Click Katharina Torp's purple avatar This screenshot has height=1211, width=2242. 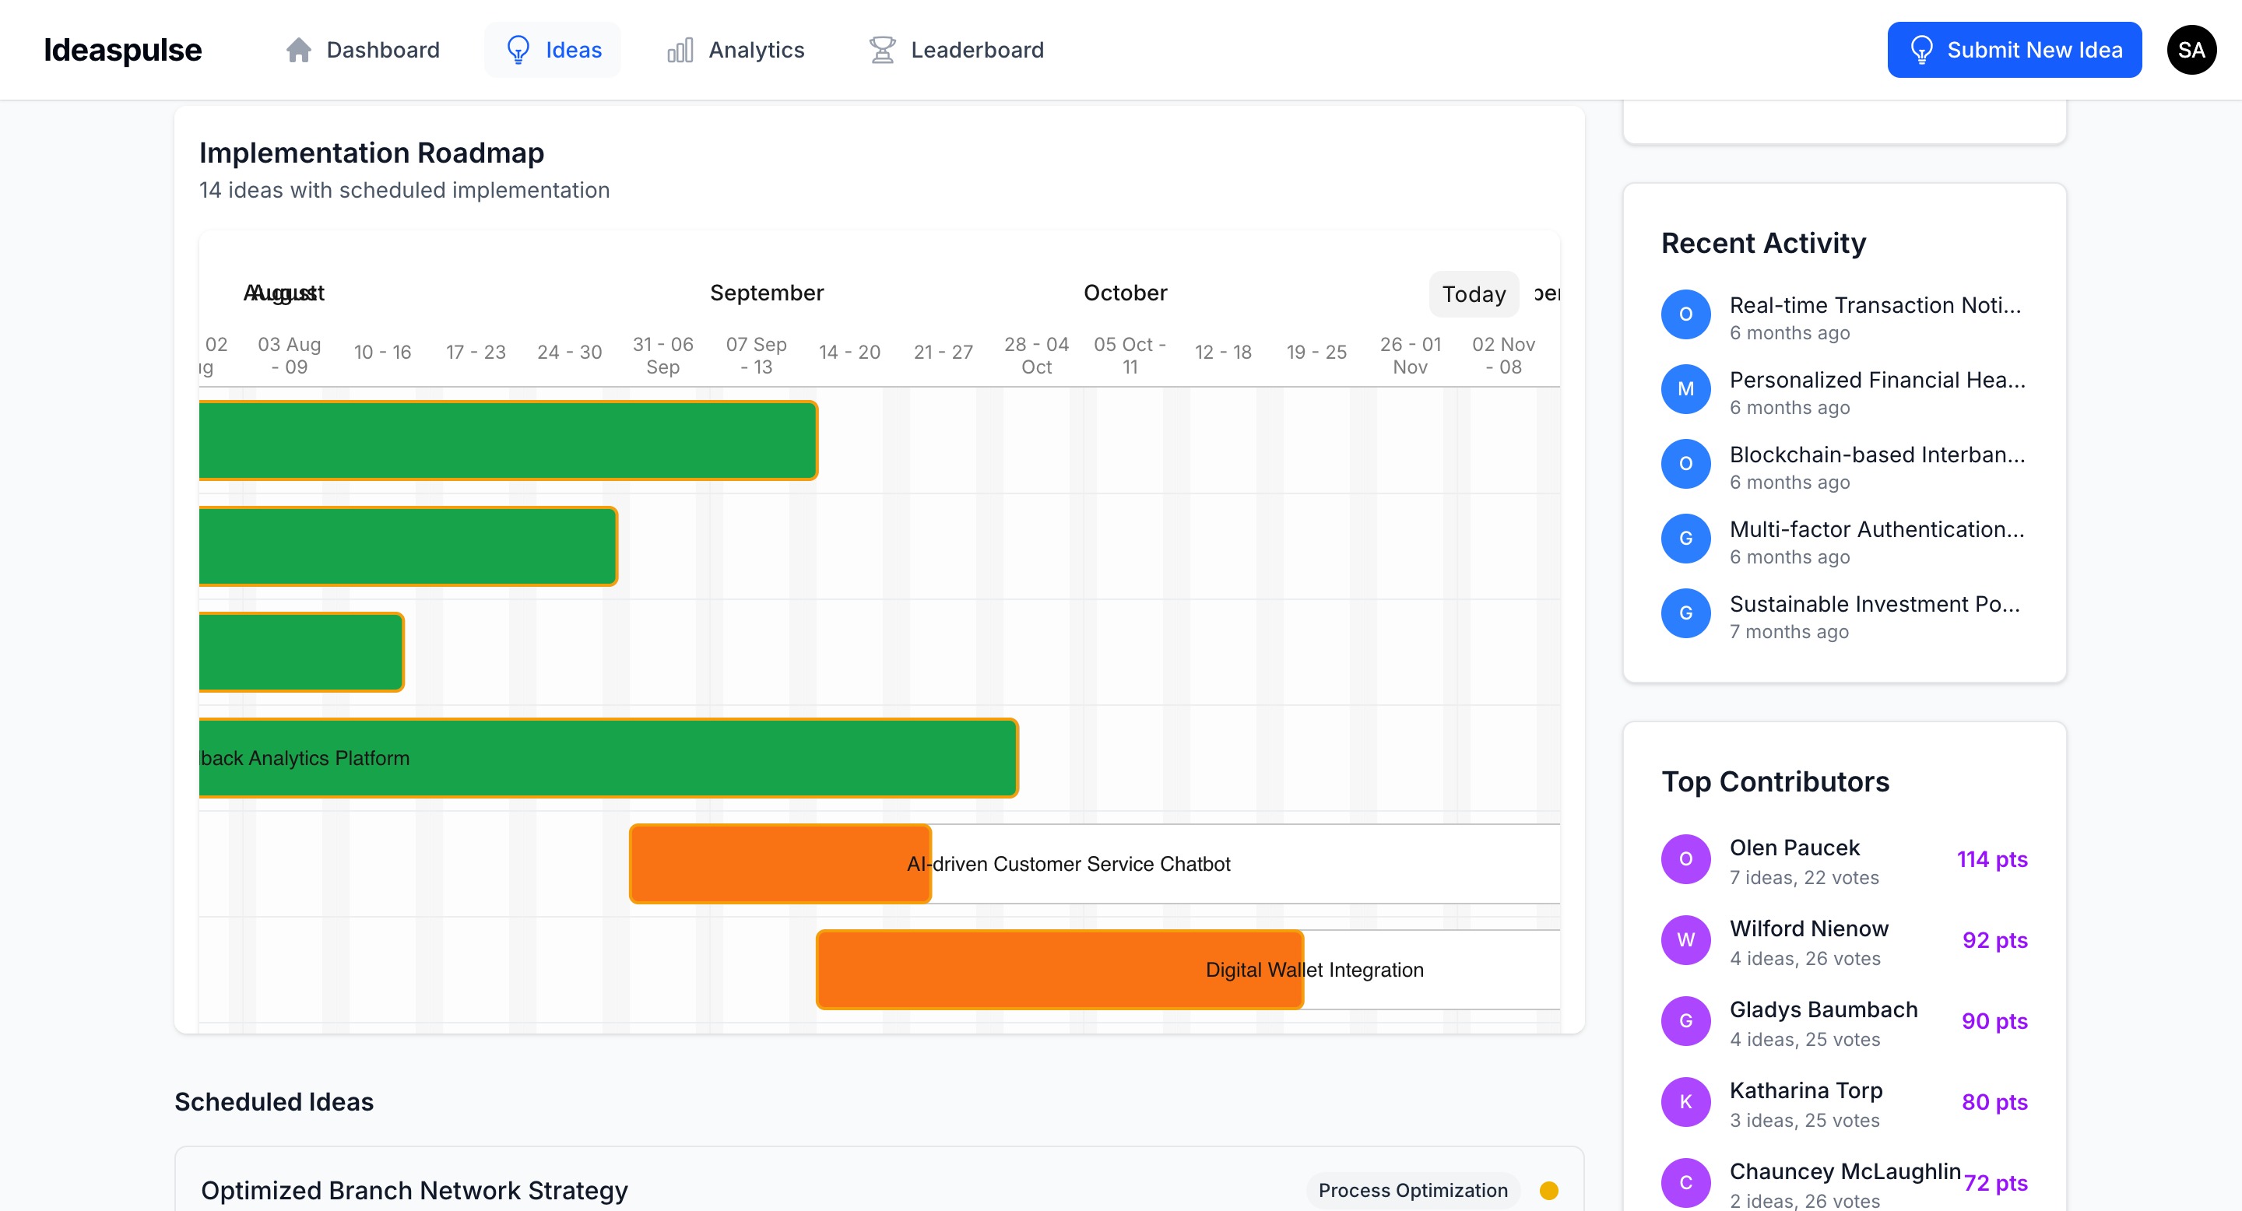[x=1685, y=1102]
